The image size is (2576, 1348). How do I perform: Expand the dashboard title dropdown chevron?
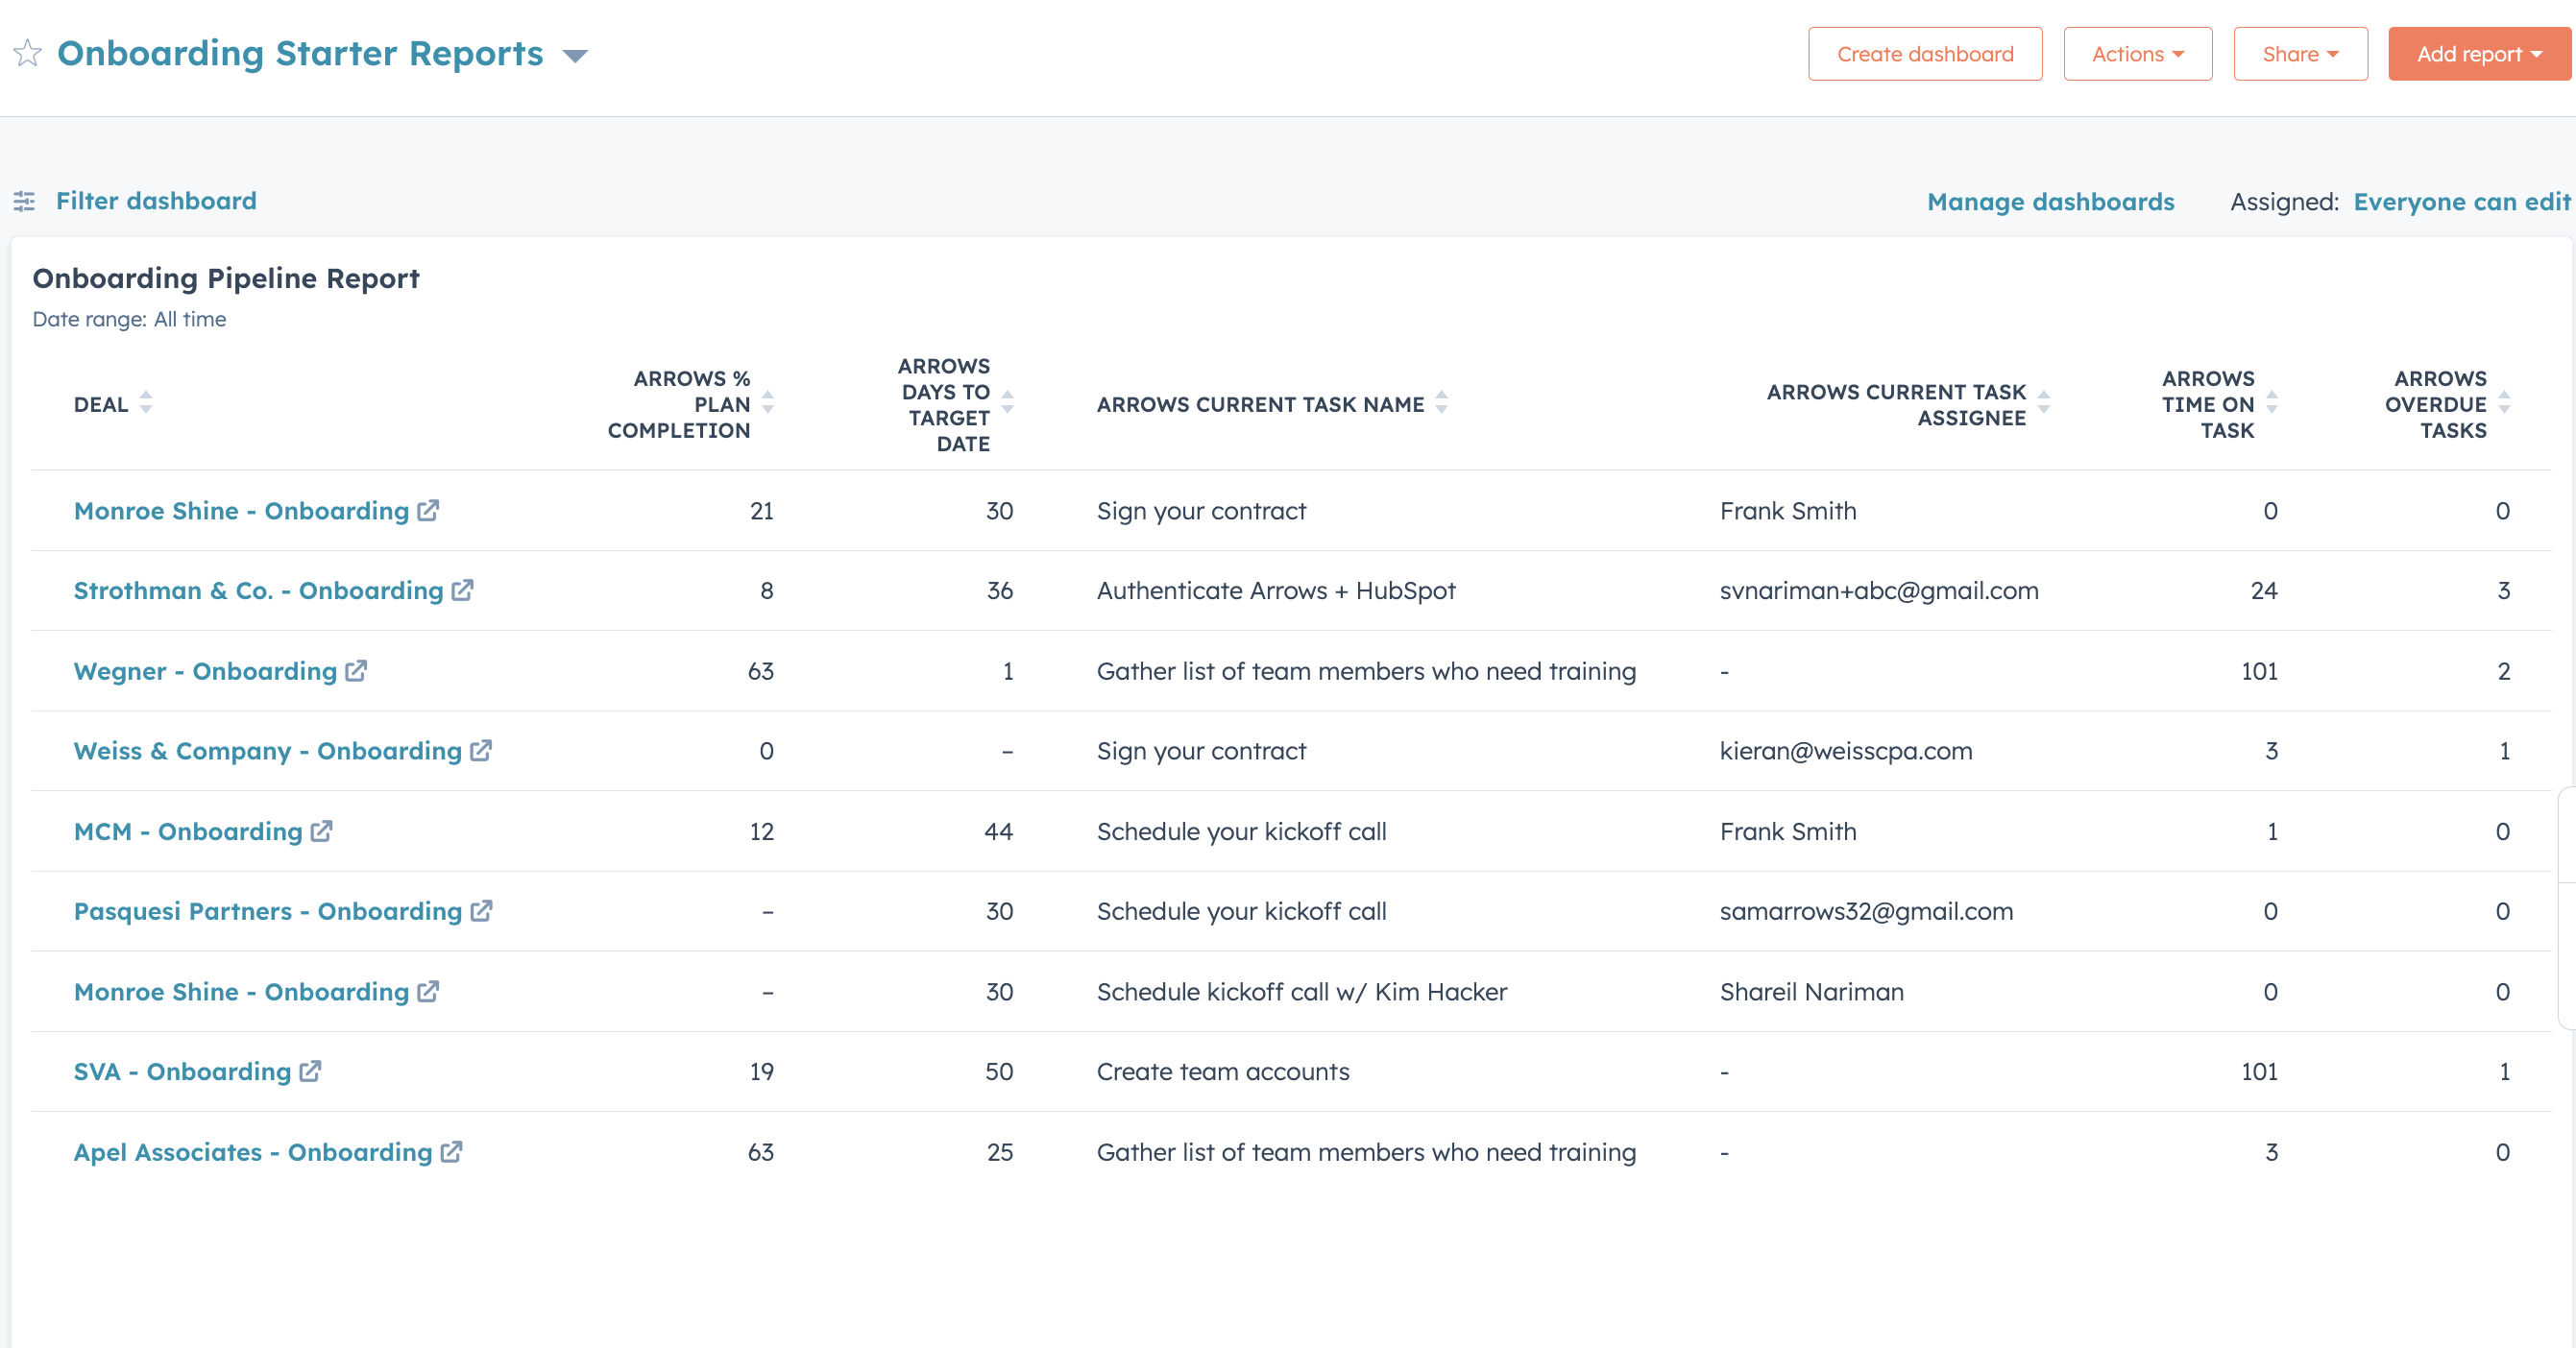tap(576, 57)
